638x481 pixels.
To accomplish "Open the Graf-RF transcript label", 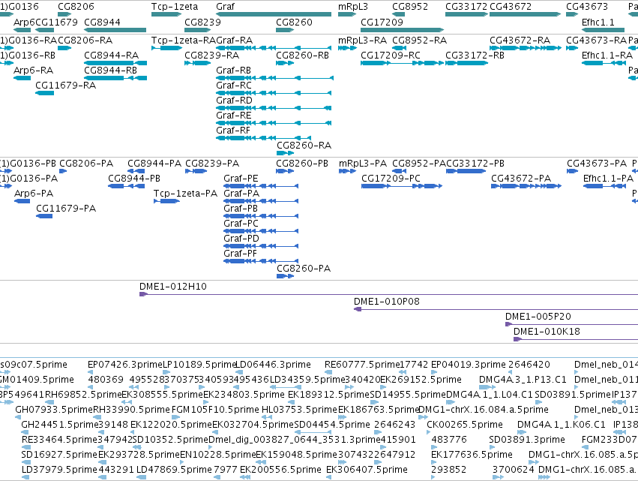I will 233,131.
